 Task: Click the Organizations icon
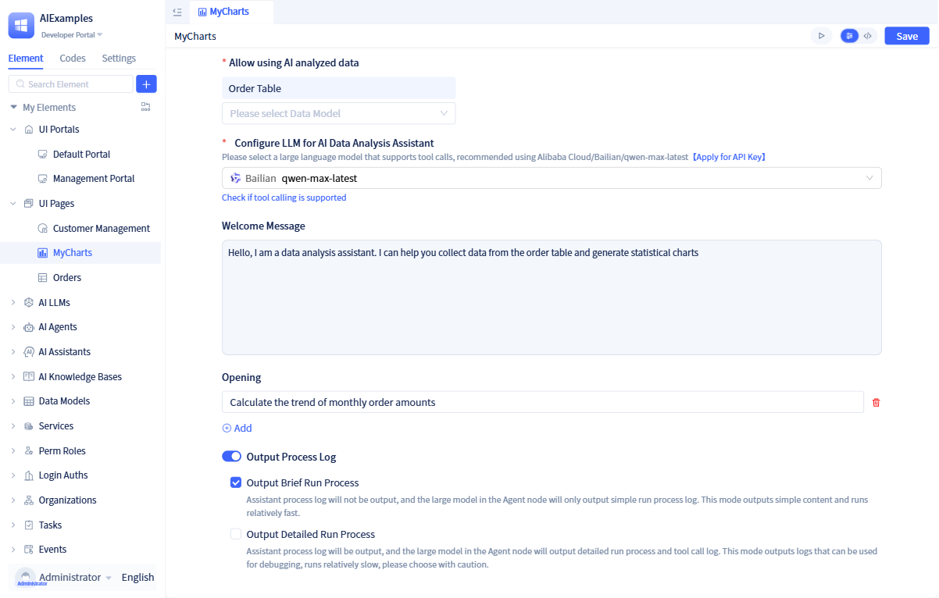click(x=29, y=500)
